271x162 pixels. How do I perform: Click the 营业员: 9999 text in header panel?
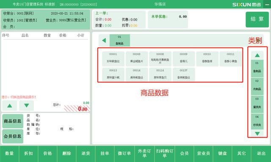point(66,20)
